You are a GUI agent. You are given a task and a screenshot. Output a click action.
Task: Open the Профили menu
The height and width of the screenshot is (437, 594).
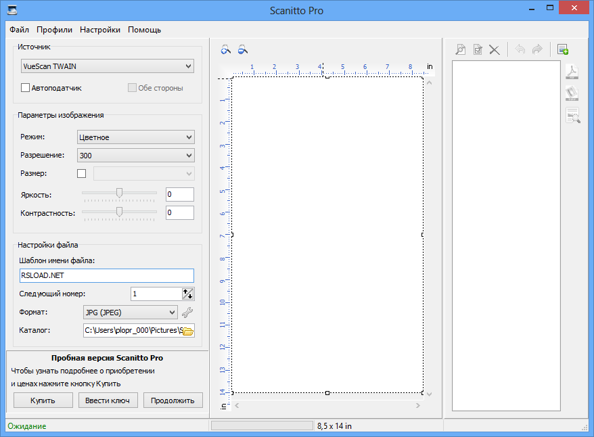(x=55, y=30)
